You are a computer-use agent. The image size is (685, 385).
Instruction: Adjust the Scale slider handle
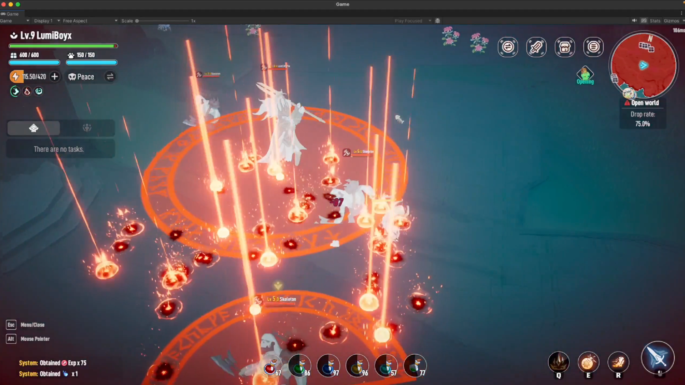click(137, 21)
